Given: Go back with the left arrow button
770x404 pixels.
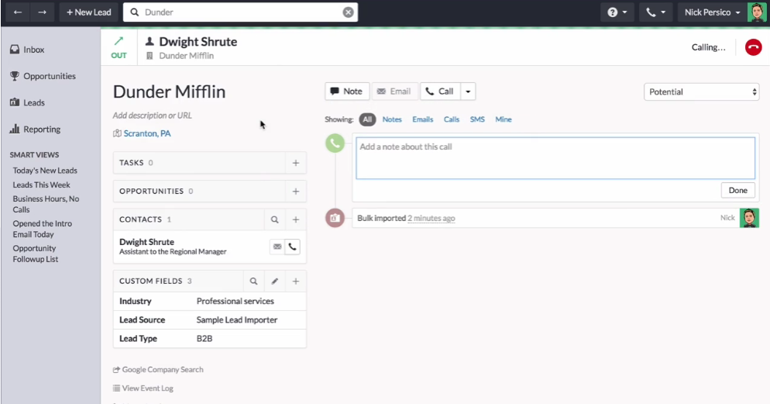Looking at the screenshot, I should pyautogui.click(x=18, y=12).
